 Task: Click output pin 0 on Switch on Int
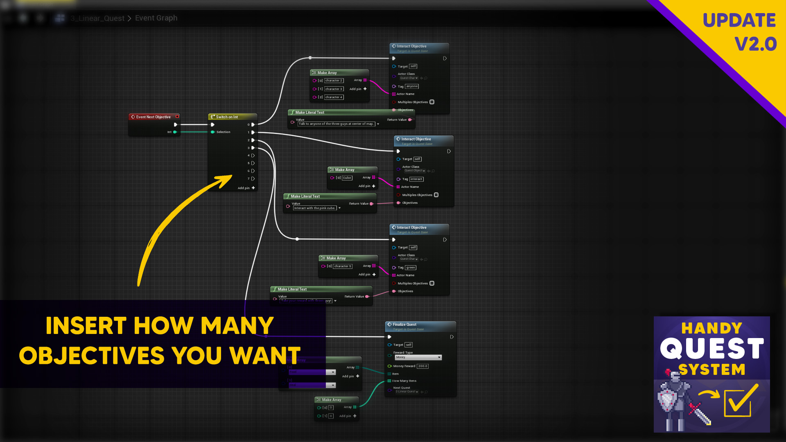click(x=253, y=124)
